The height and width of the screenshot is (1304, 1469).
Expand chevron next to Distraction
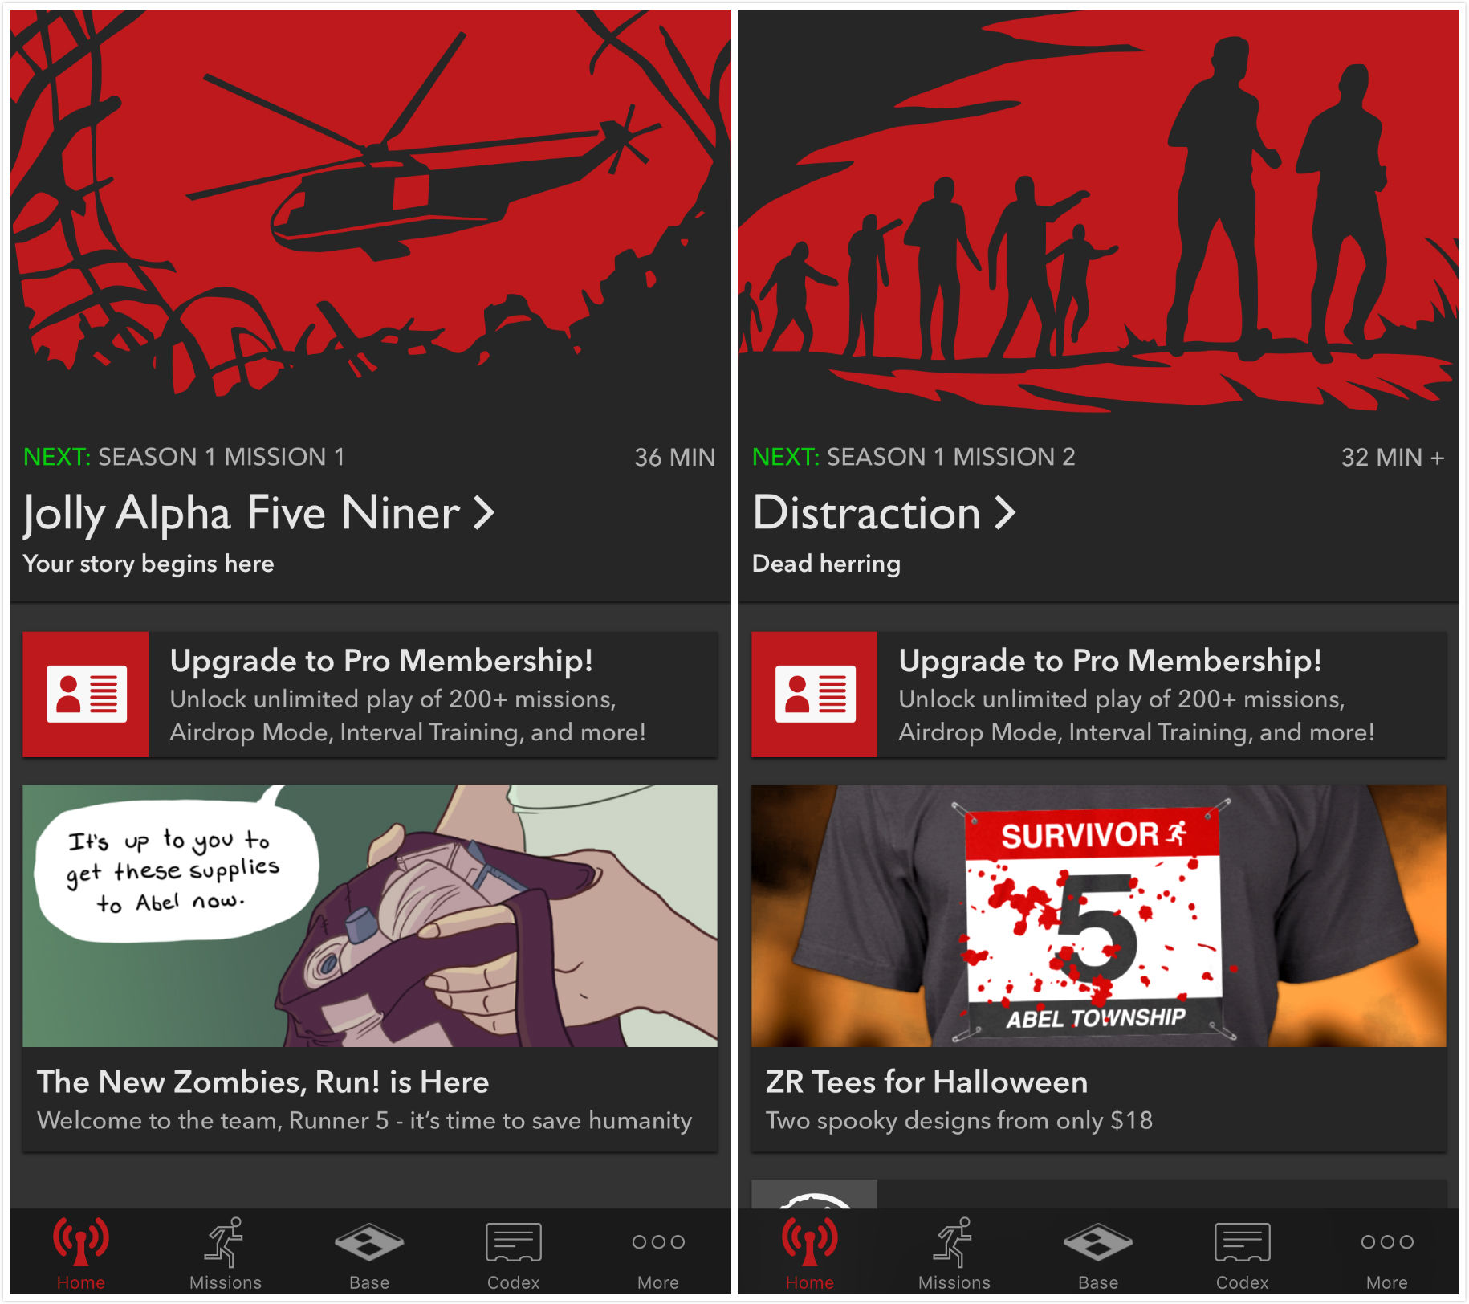point(1005,512)
